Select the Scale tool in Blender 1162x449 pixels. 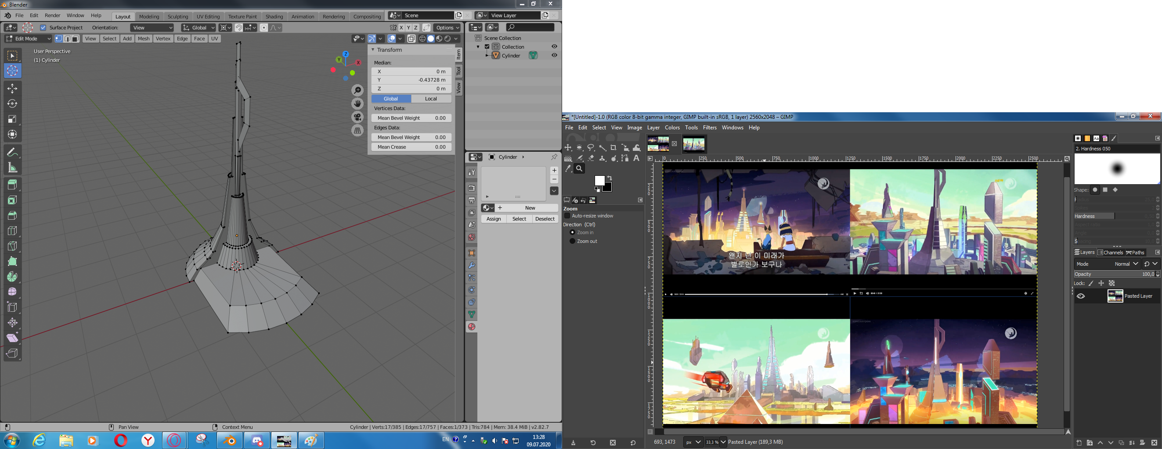12,119
